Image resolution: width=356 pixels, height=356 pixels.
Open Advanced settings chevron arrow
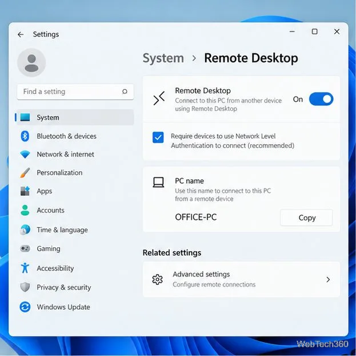pyautogui.click(x=328, y=279)
